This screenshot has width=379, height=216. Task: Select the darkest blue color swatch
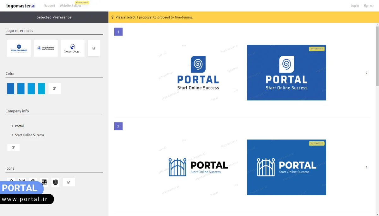(11, 88)
